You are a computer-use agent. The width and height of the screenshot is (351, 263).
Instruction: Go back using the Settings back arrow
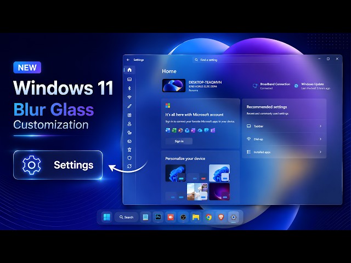[128, 60]
